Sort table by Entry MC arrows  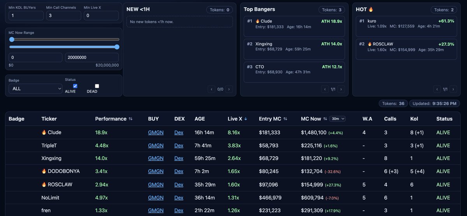(x=285, y=119)
